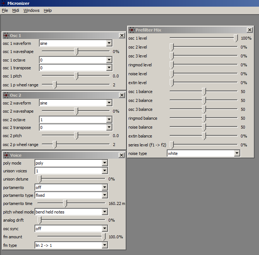Screen dimensions: 259x255
Task: Click the osc 3 level slider handle
Action: 172,56
